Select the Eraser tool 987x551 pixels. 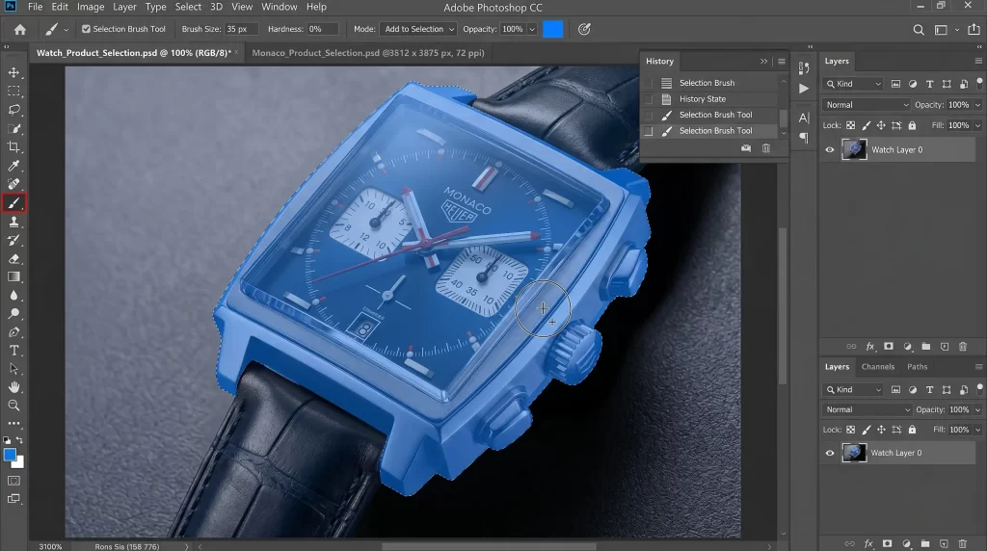pos(13,258)
